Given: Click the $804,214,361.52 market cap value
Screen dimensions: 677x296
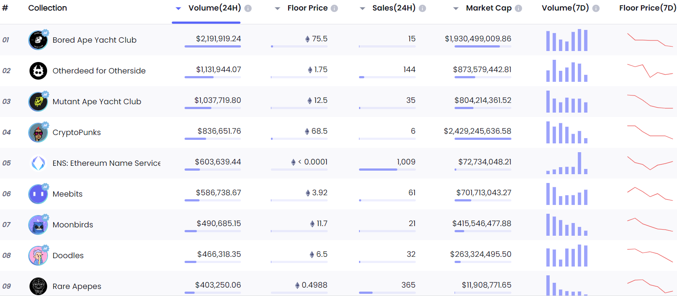Looking at the screenshot, I should (x=483, y=100).
